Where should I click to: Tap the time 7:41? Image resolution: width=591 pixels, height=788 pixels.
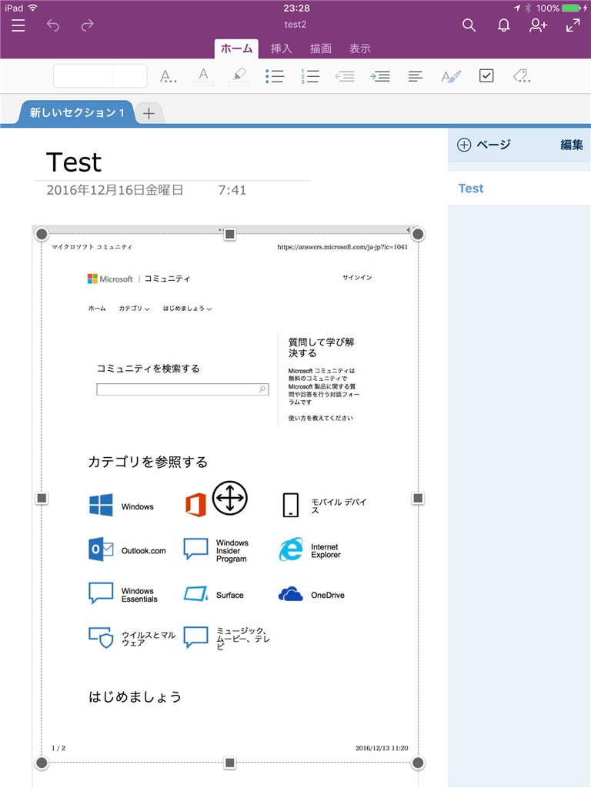232,190
